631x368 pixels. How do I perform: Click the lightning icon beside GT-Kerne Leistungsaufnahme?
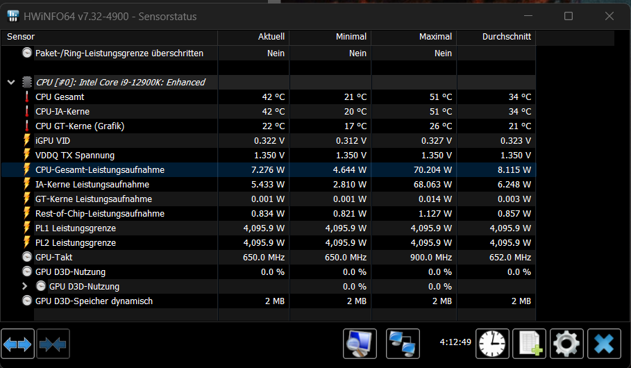click(27, 199)
